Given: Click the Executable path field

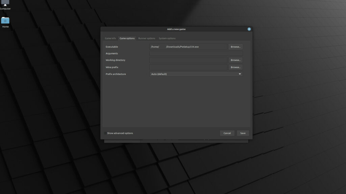Looking at the screenshot, I should coord(188,46).
